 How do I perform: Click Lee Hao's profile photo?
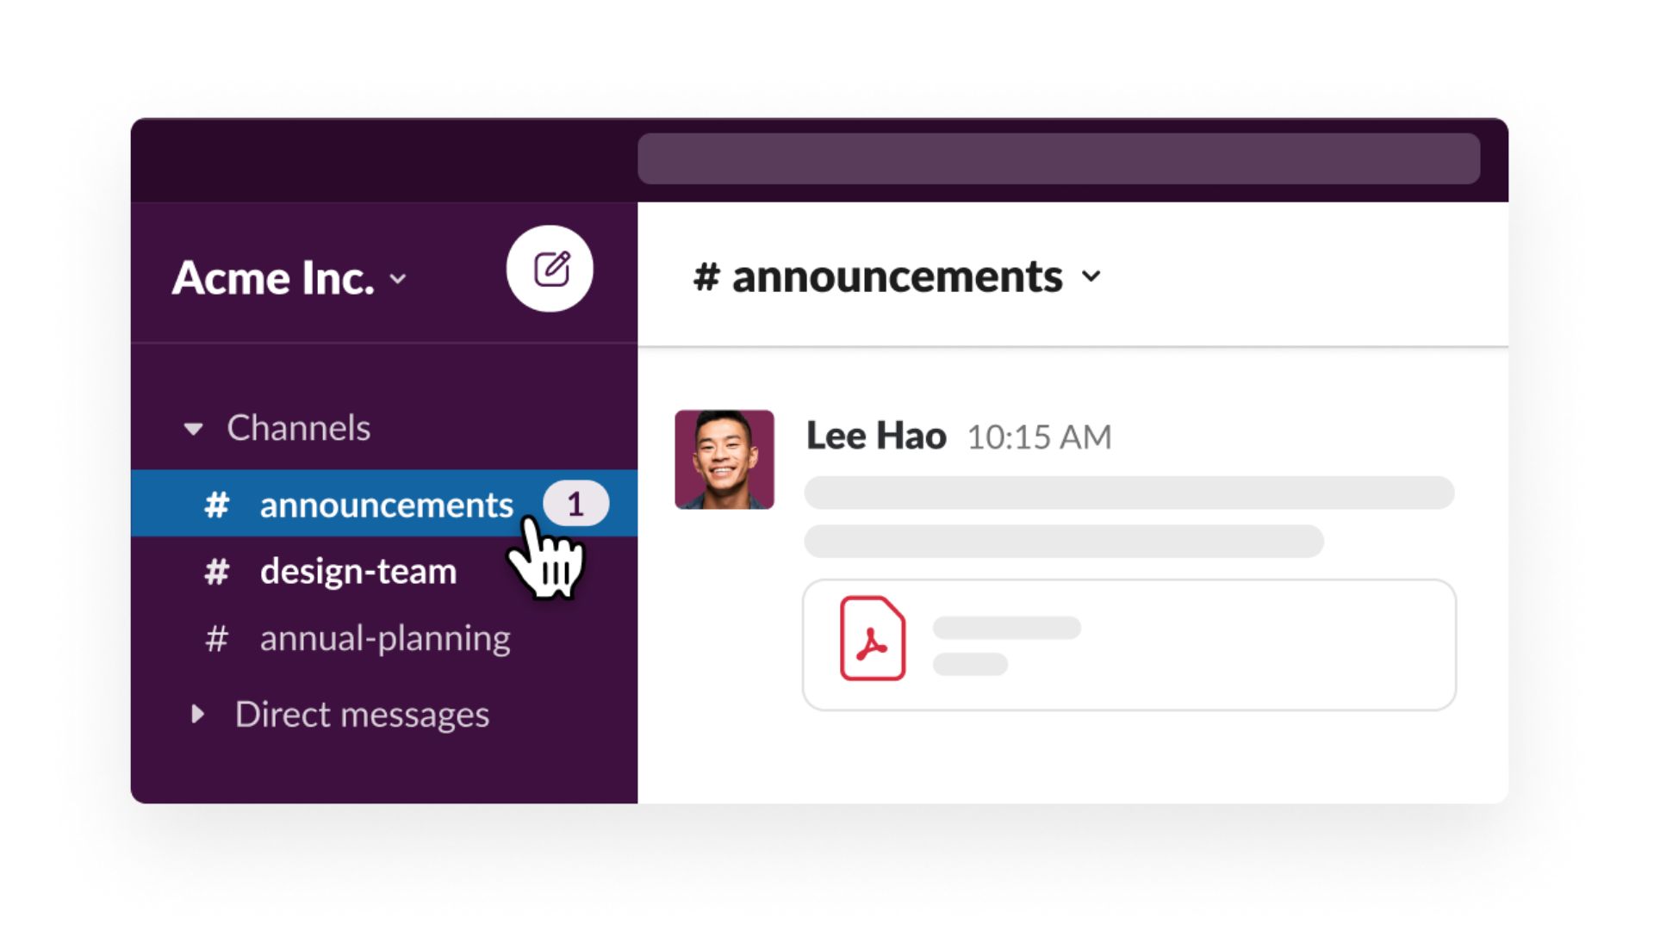724,459
